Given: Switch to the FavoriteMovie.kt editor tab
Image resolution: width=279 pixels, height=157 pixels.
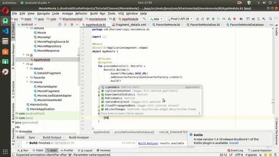Looking at the screenshot, I should (x=168, y=24).
